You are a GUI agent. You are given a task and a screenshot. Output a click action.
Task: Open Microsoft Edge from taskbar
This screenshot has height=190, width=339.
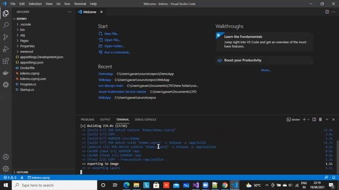[x=127, y=185]
